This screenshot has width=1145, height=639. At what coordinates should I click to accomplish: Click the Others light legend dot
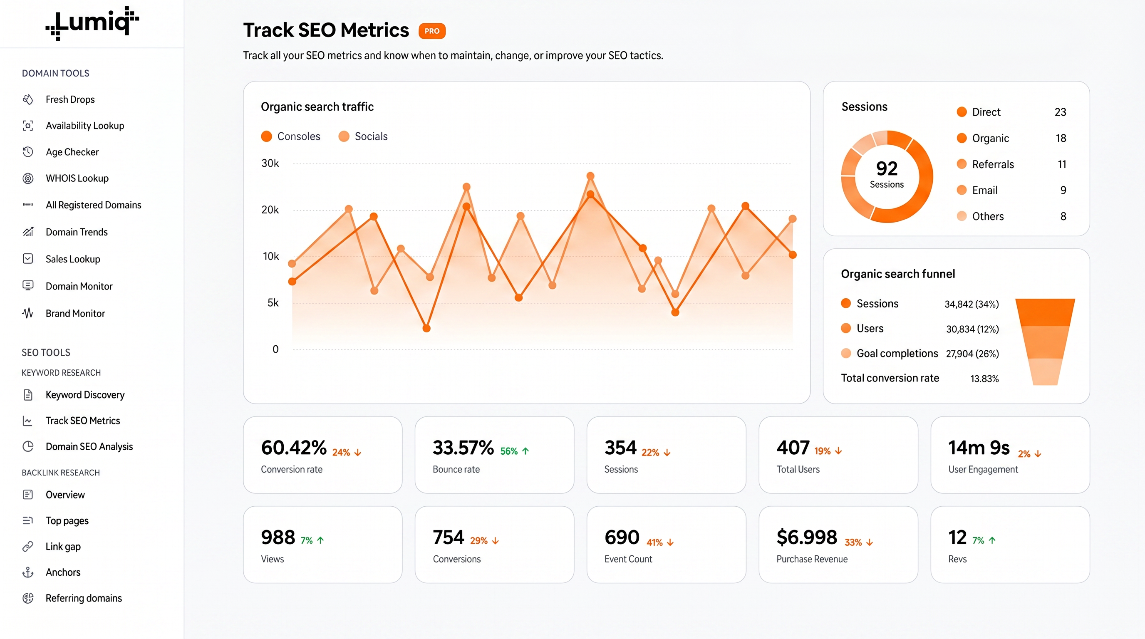962,216
